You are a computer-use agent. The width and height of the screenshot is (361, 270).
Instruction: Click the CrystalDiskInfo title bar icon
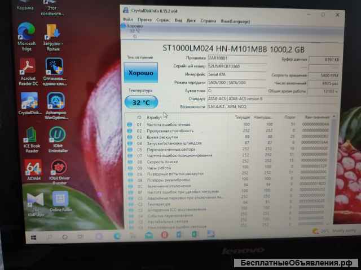click(x=126, y=10)
